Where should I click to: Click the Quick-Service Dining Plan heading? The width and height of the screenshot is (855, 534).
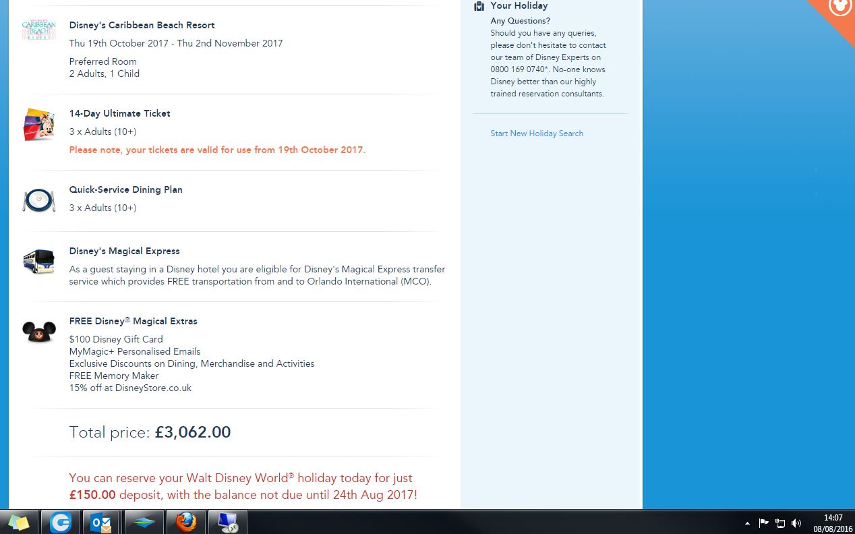tap(125, 189)
